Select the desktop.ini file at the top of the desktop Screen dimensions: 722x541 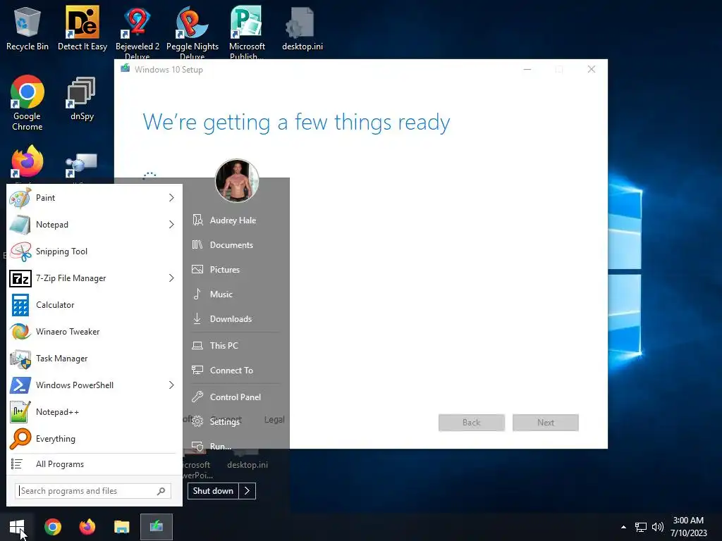302,29
